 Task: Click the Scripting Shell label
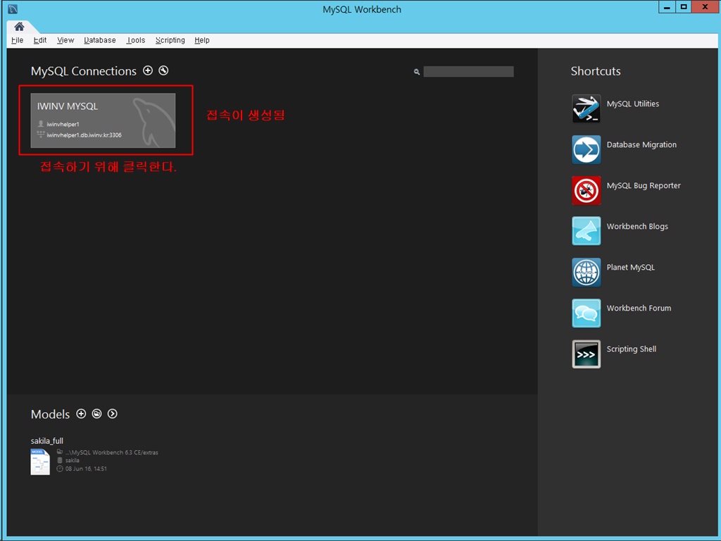pos(632,349)
